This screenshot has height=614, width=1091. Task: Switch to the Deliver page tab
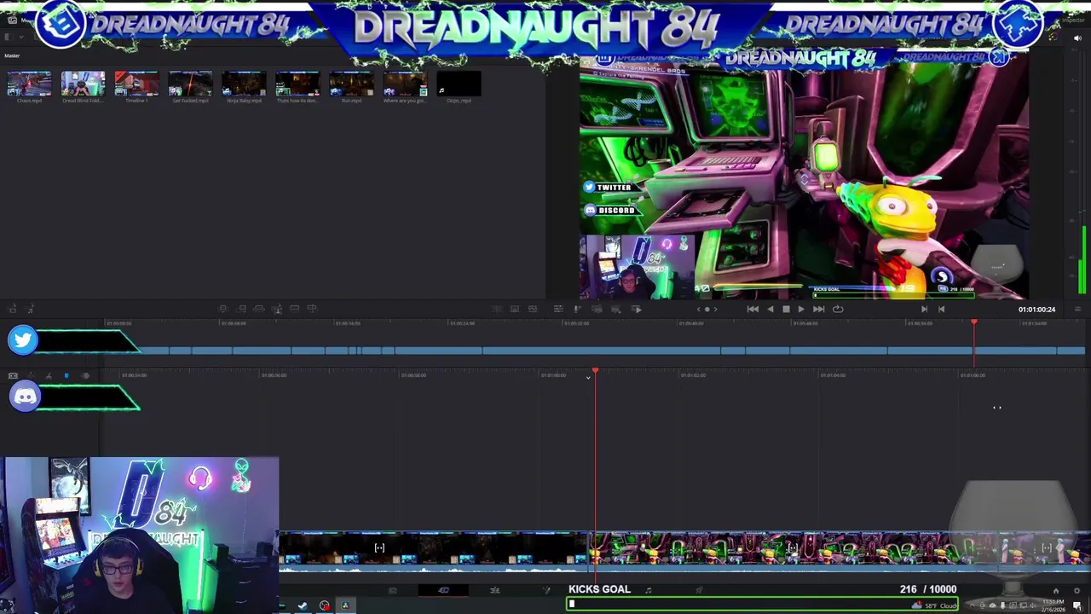(x=700, y=590)
